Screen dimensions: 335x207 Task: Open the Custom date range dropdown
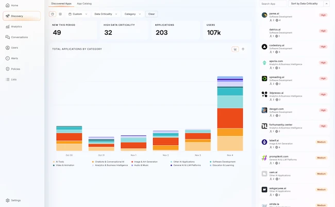[x=78, y=14]
